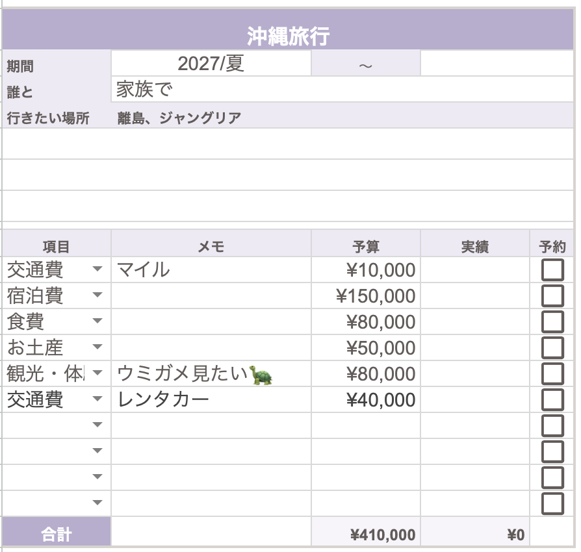Image resolution: width=581 pixels, height=552 pixels.
Task: Select the ¥150,000 budget cell
Action: 366,295
